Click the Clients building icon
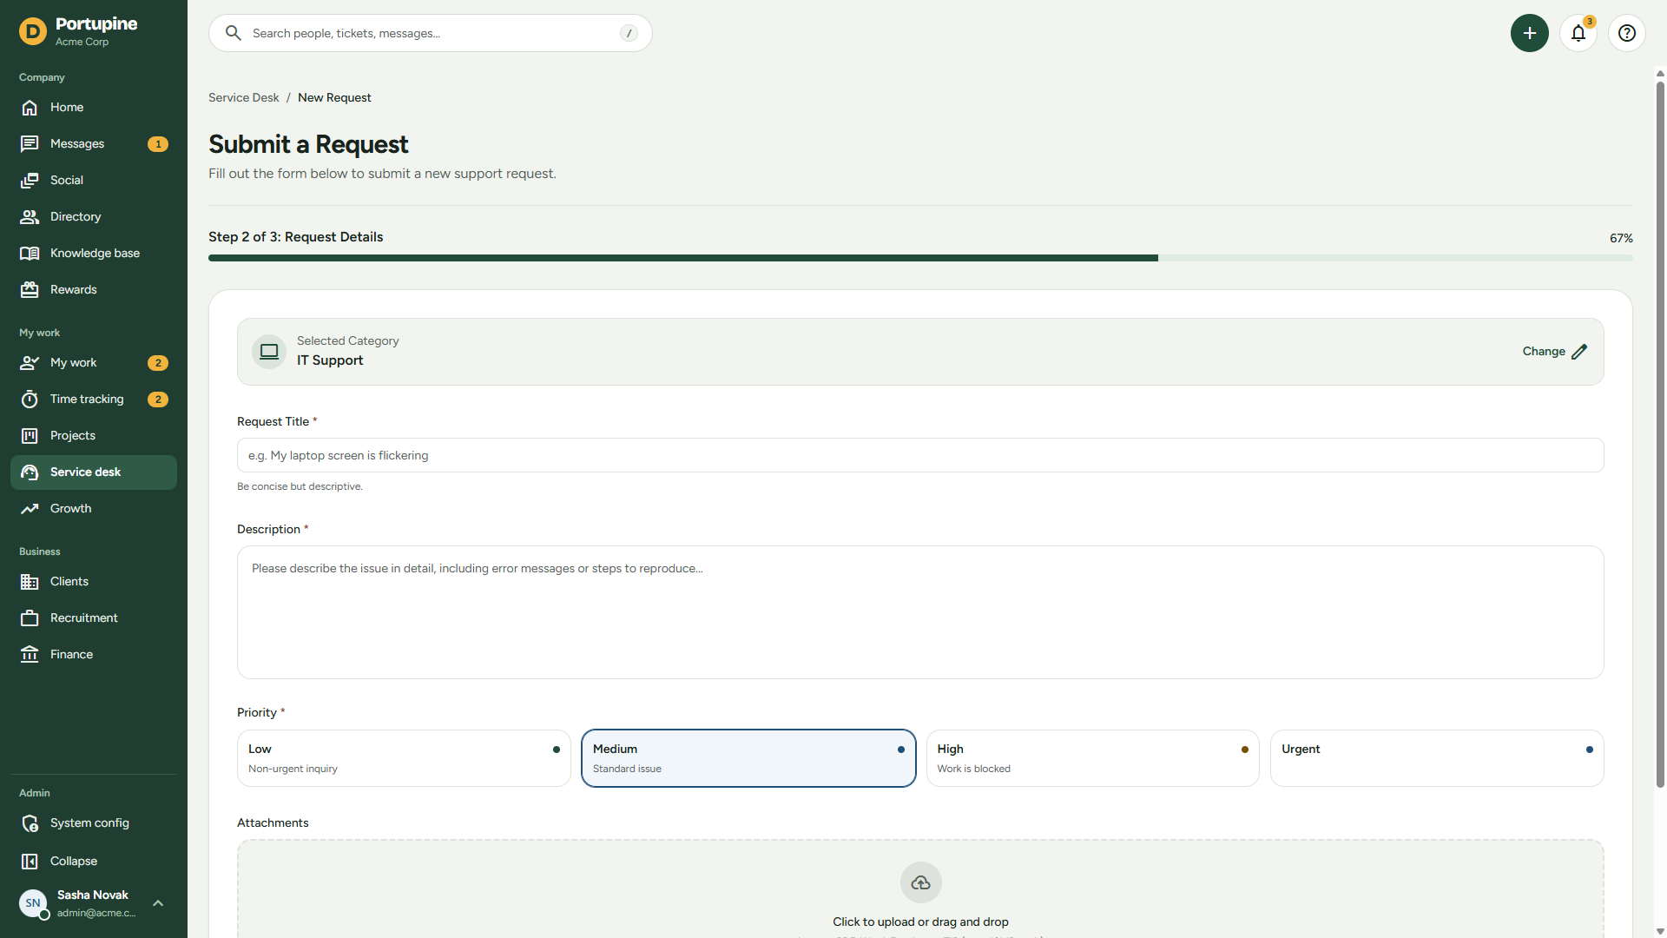Image resolution: width=1667 pixels, height=938 pixels. pos(30,582)
